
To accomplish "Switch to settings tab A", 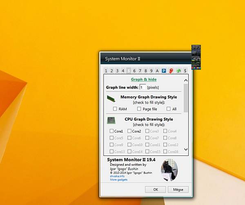I will tap(157, 71).
